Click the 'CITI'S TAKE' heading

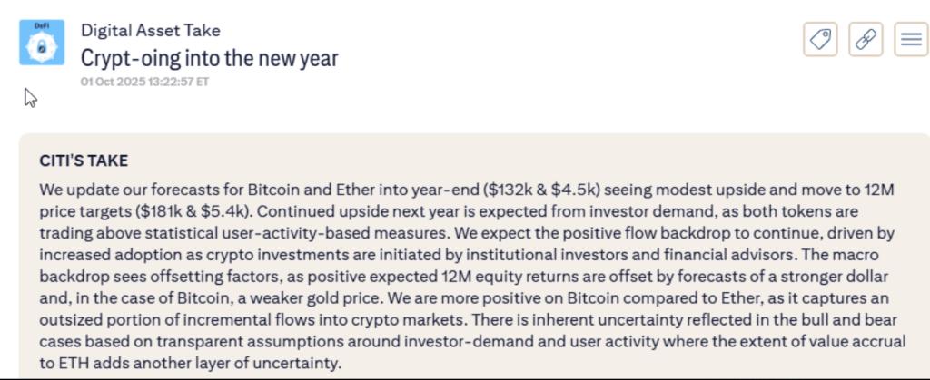[84, 161]
